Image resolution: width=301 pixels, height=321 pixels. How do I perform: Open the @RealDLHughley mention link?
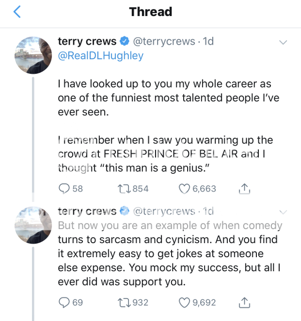[101, 56]
